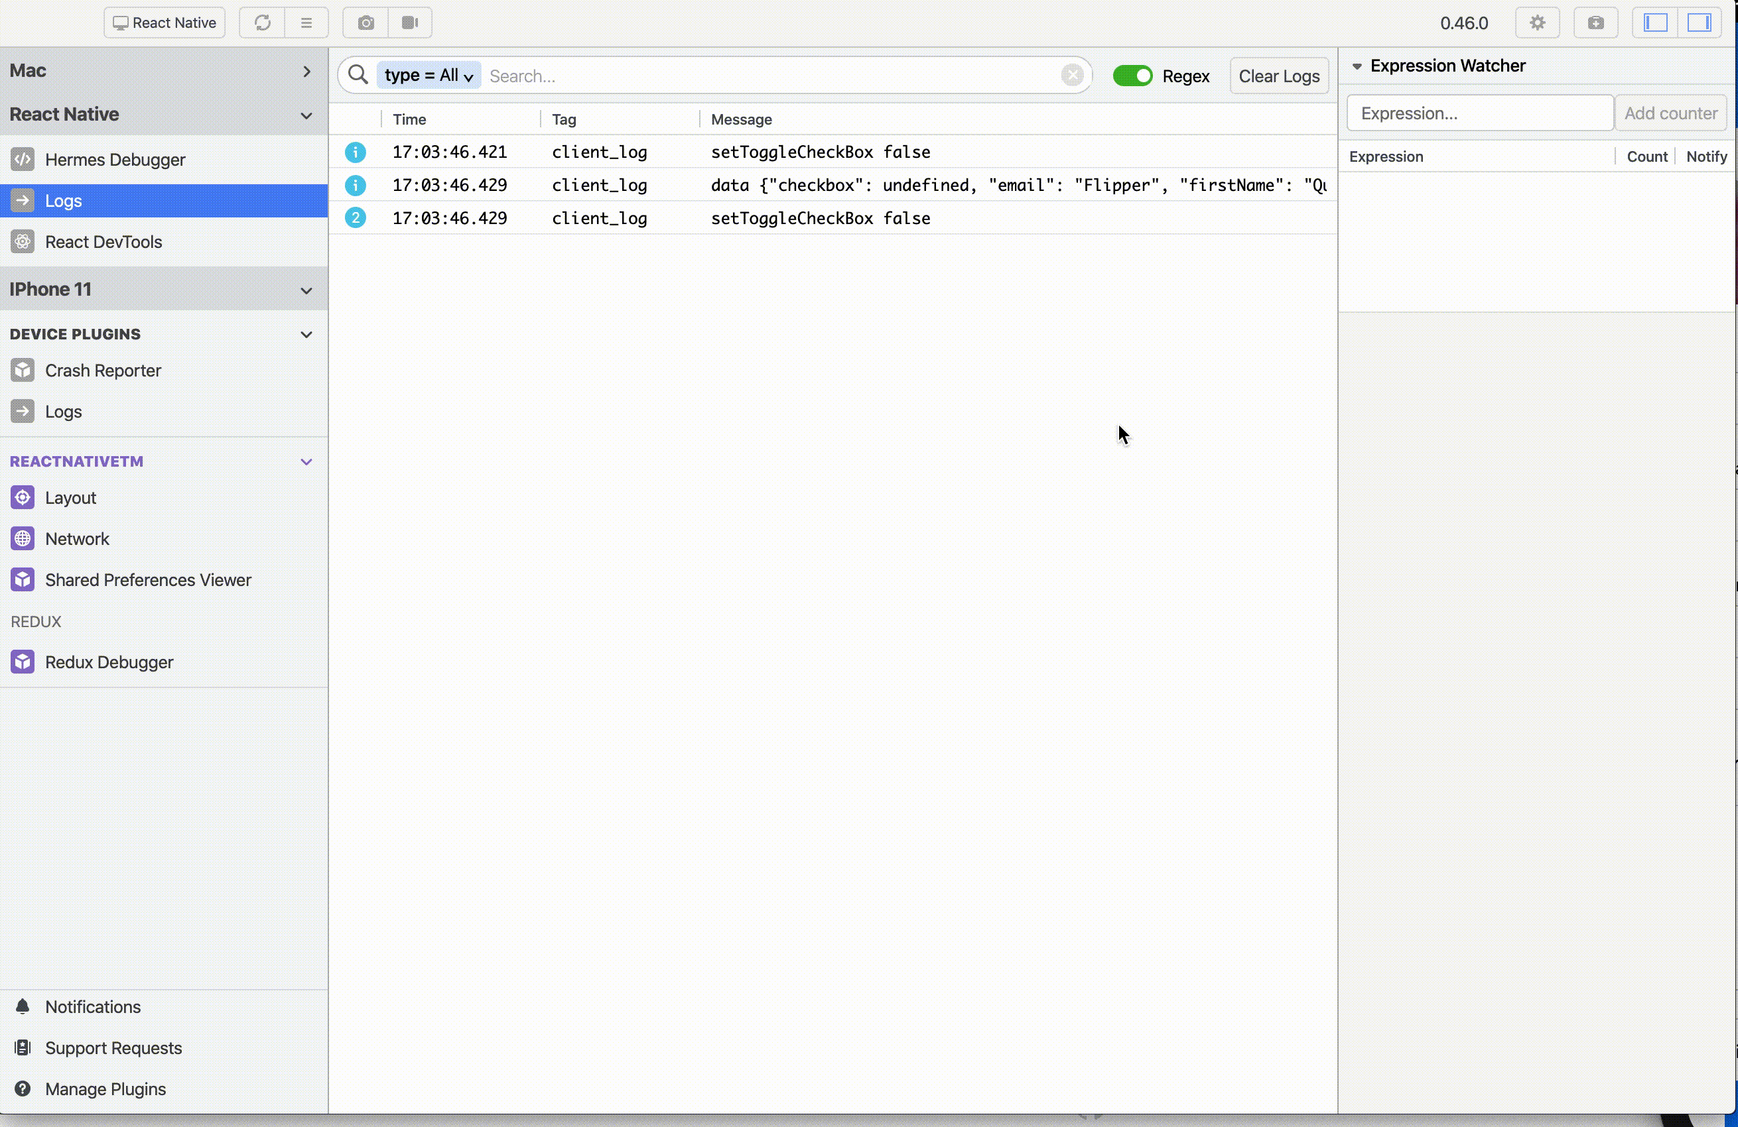Click the search magnifier icon
This screenshot has width=1738, height=1127.
coord(358,75)
